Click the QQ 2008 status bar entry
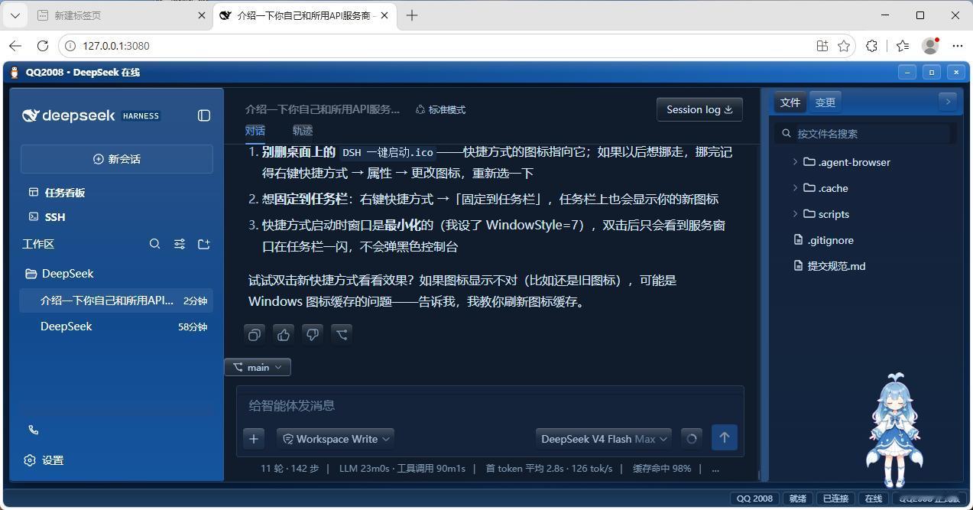 pyautogui.click(x=754, y=499)
